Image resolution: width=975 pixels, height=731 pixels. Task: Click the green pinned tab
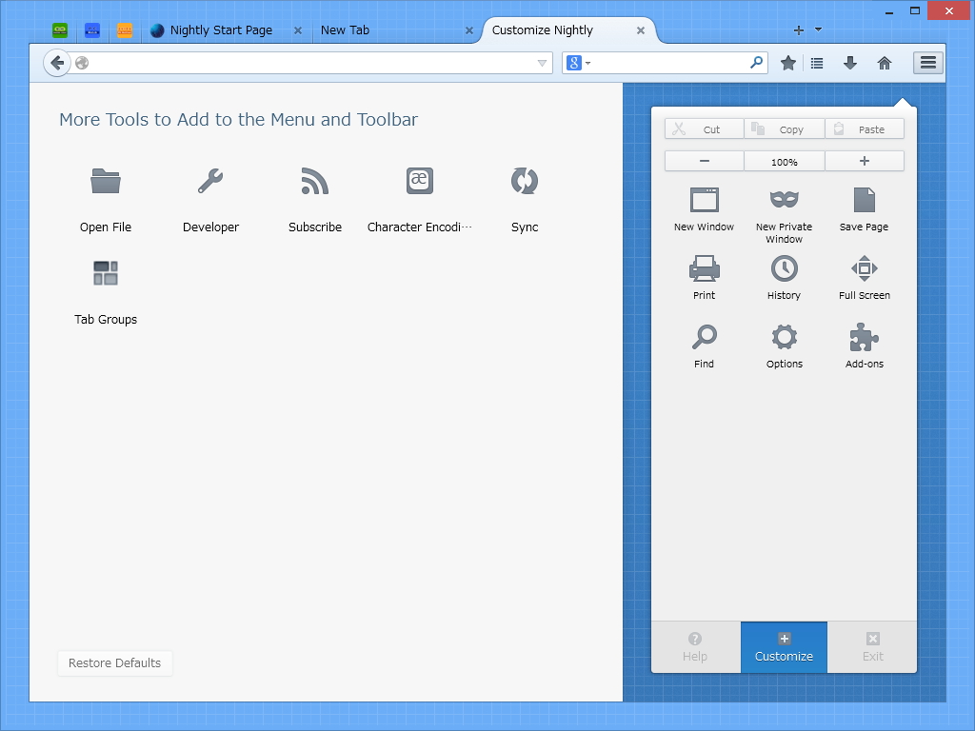tap(60, 30)
